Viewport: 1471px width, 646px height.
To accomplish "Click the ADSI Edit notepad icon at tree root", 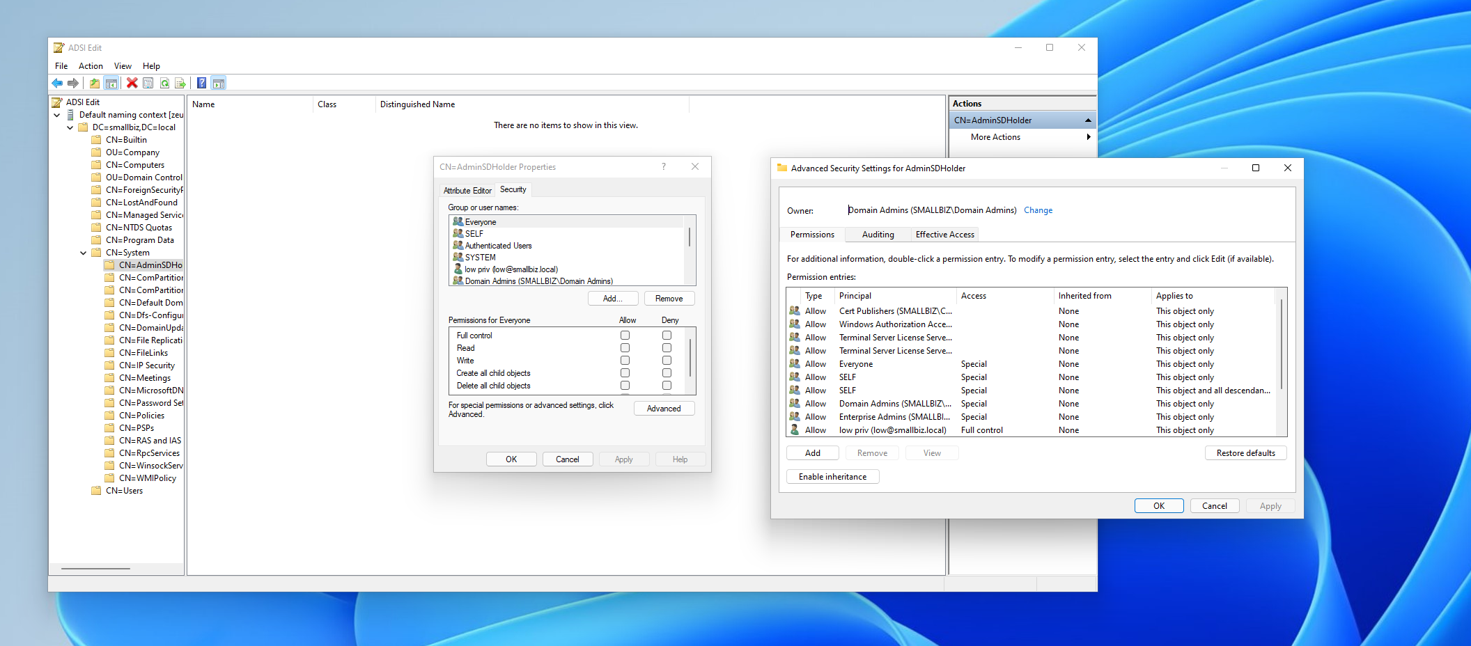I will point(57,102).
